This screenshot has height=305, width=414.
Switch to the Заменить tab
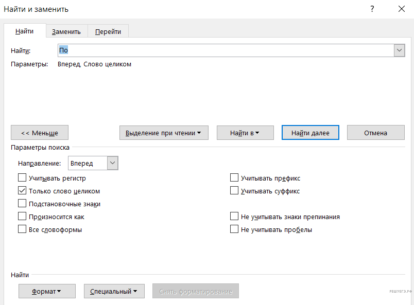66,31
